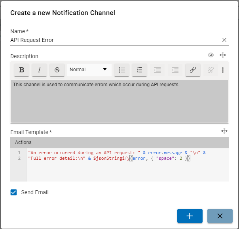The width and height of the screenshot is (239, 229).
Task: Cancel dialog with the gray X button
Action: click(x=220, y=216)
